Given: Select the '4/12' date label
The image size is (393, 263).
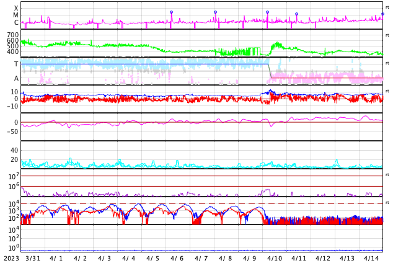Looking at the screenshot, I should tap(323, 258).
